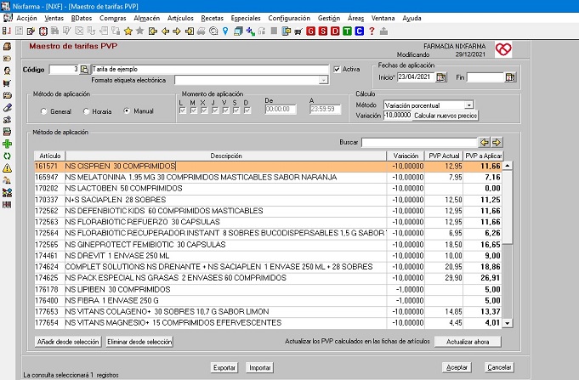The image size is (579, 380).
Task: Click the green cross icon in left sidebar
Action: (7, 144)
